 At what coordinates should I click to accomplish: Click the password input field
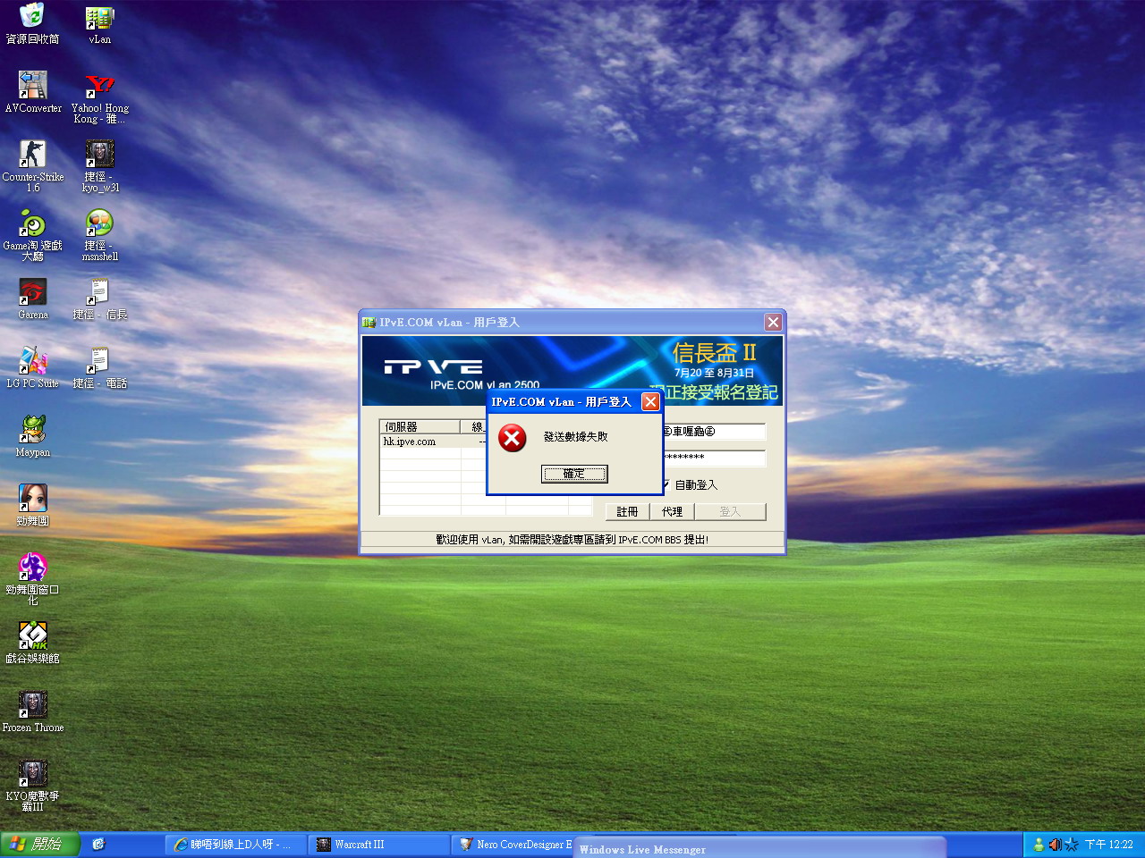click(714, 458)
